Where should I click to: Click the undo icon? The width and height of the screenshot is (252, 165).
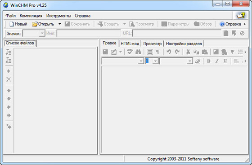169,52
